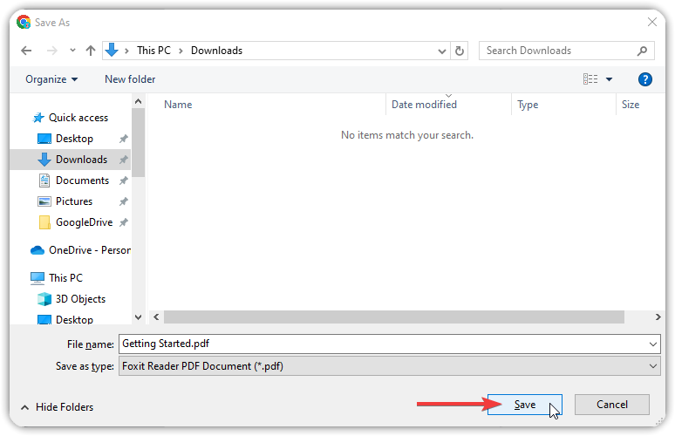Click the pin icon beside Pictures

click(x=124, y=201)
